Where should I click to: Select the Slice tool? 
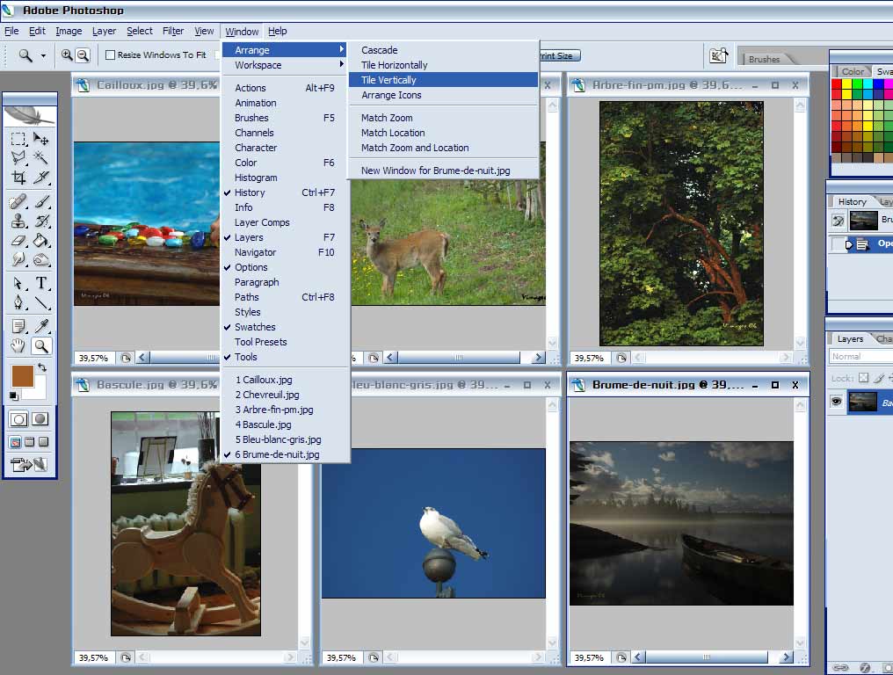point(41,178)
